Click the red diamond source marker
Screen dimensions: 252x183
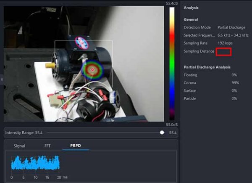coord(92,70)
